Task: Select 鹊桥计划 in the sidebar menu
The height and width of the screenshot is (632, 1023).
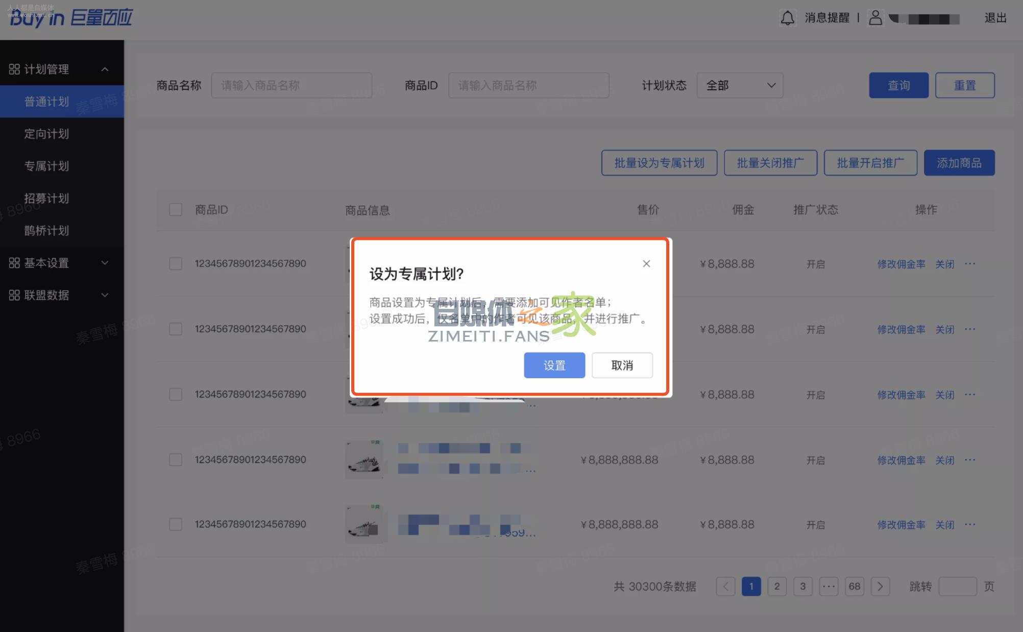Action: click(x=47, y=231)
